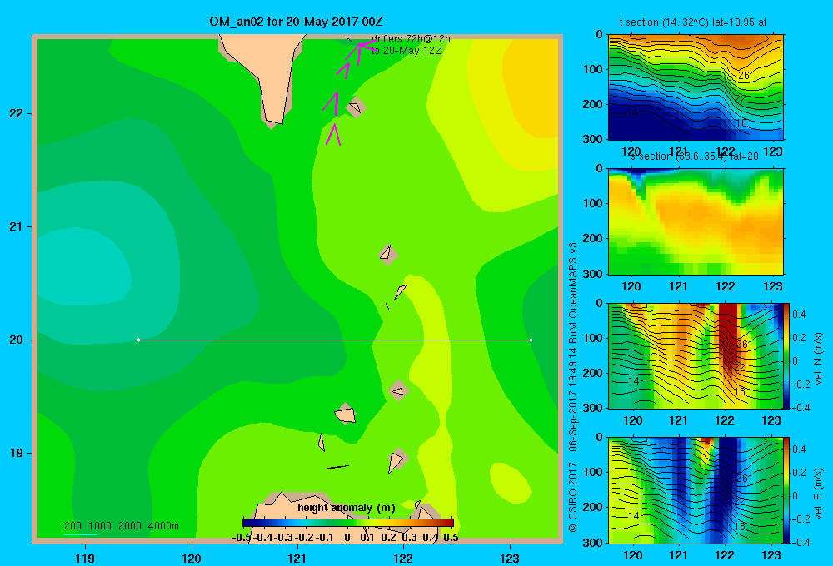
Task: Click the "200 1000 2000 4000m" depth legend
Action: coord(121,526)
